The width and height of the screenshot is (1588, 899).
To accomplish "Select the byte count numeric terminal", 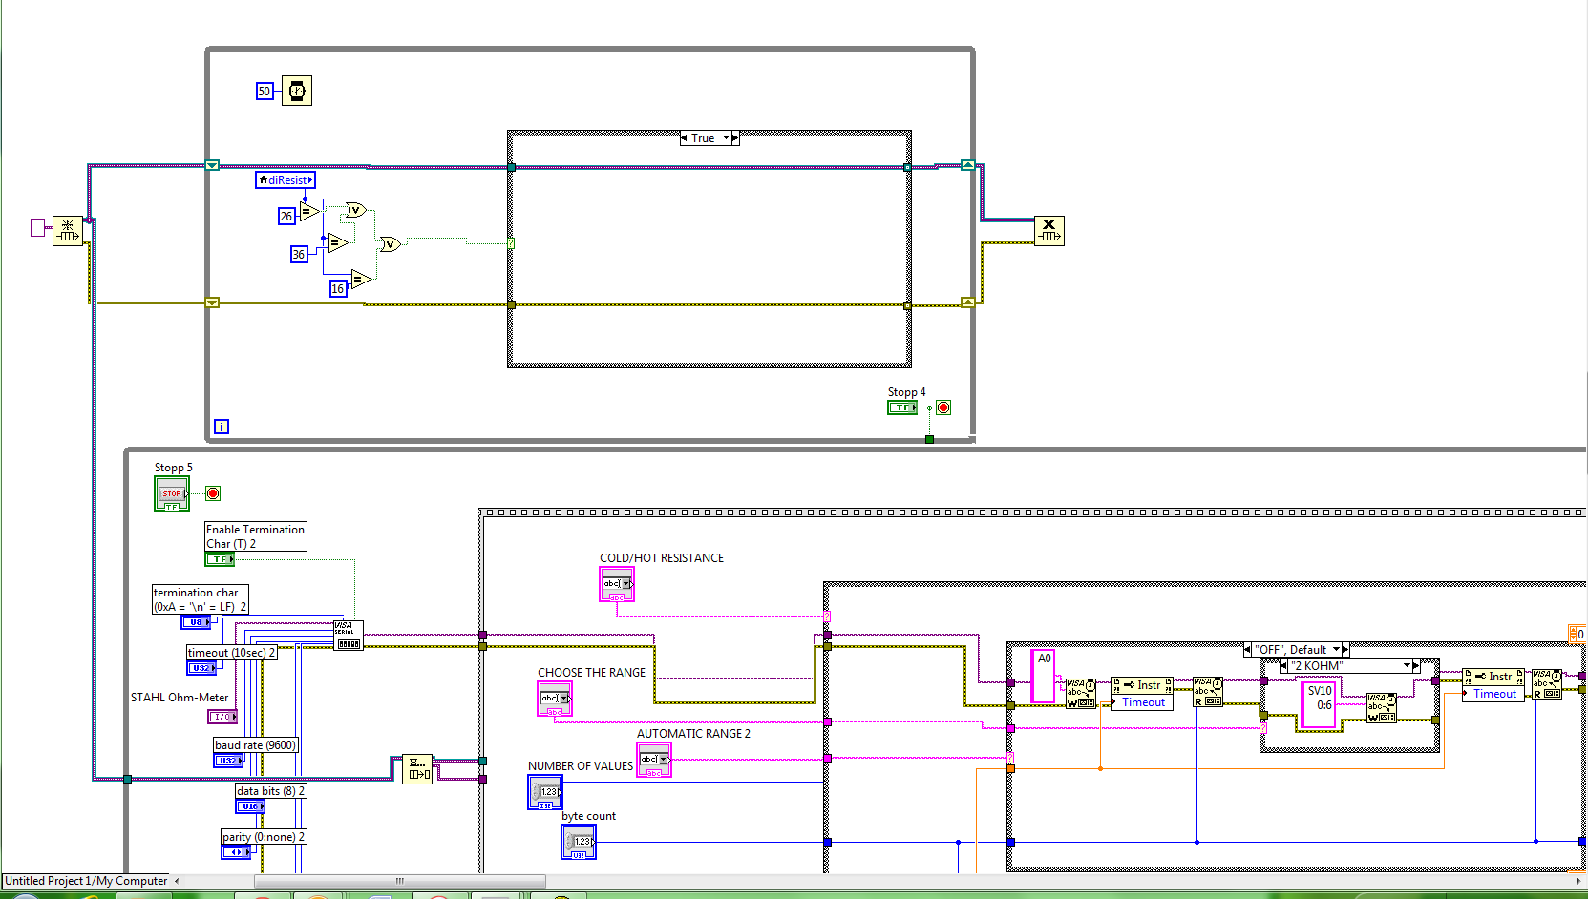I will 579,842.
